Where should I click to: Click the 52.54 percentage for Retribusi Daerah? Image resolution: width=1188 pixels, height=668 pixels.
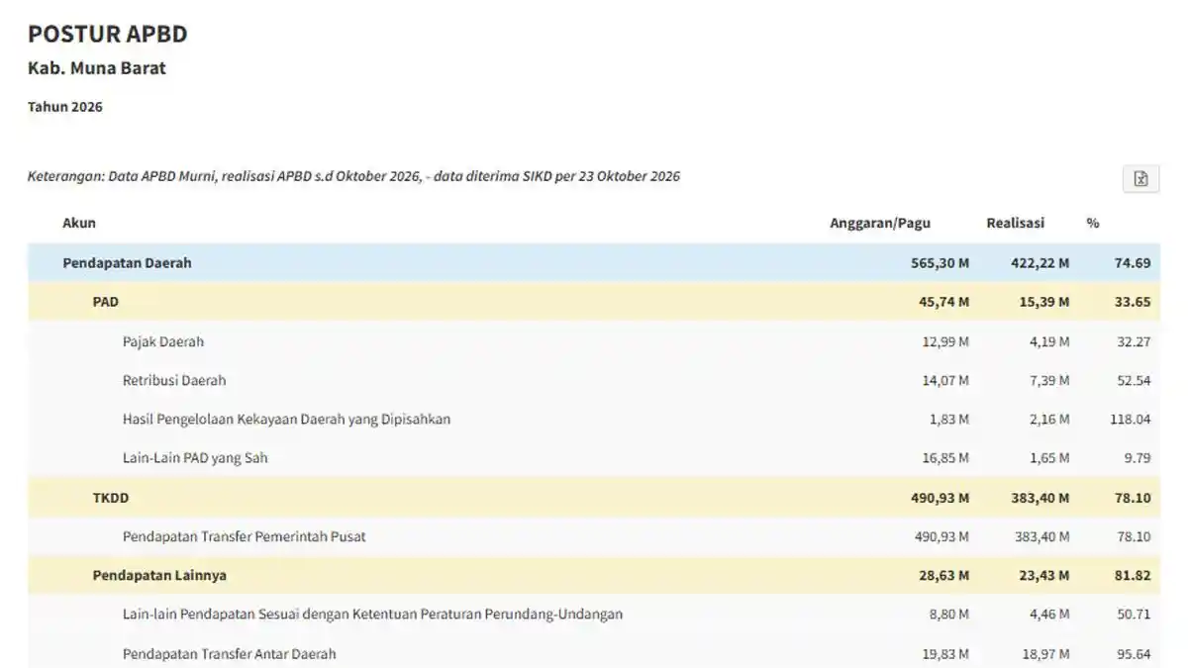1134,380
